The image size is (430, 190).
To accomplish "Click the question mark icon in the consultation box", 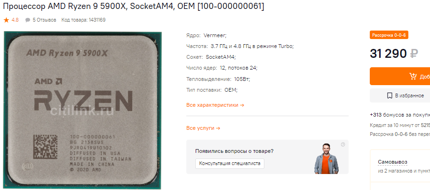I will (343, 144).
